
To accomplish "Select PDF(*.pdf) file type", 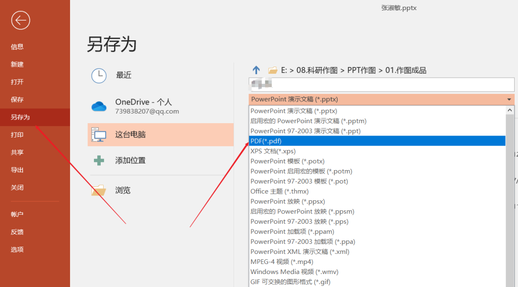I will point(377,141).
